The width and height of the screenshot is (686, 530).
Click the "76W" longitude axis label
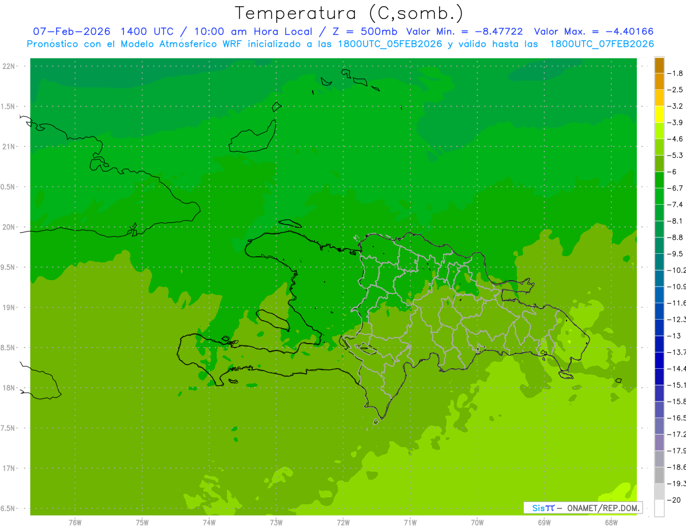75,523
